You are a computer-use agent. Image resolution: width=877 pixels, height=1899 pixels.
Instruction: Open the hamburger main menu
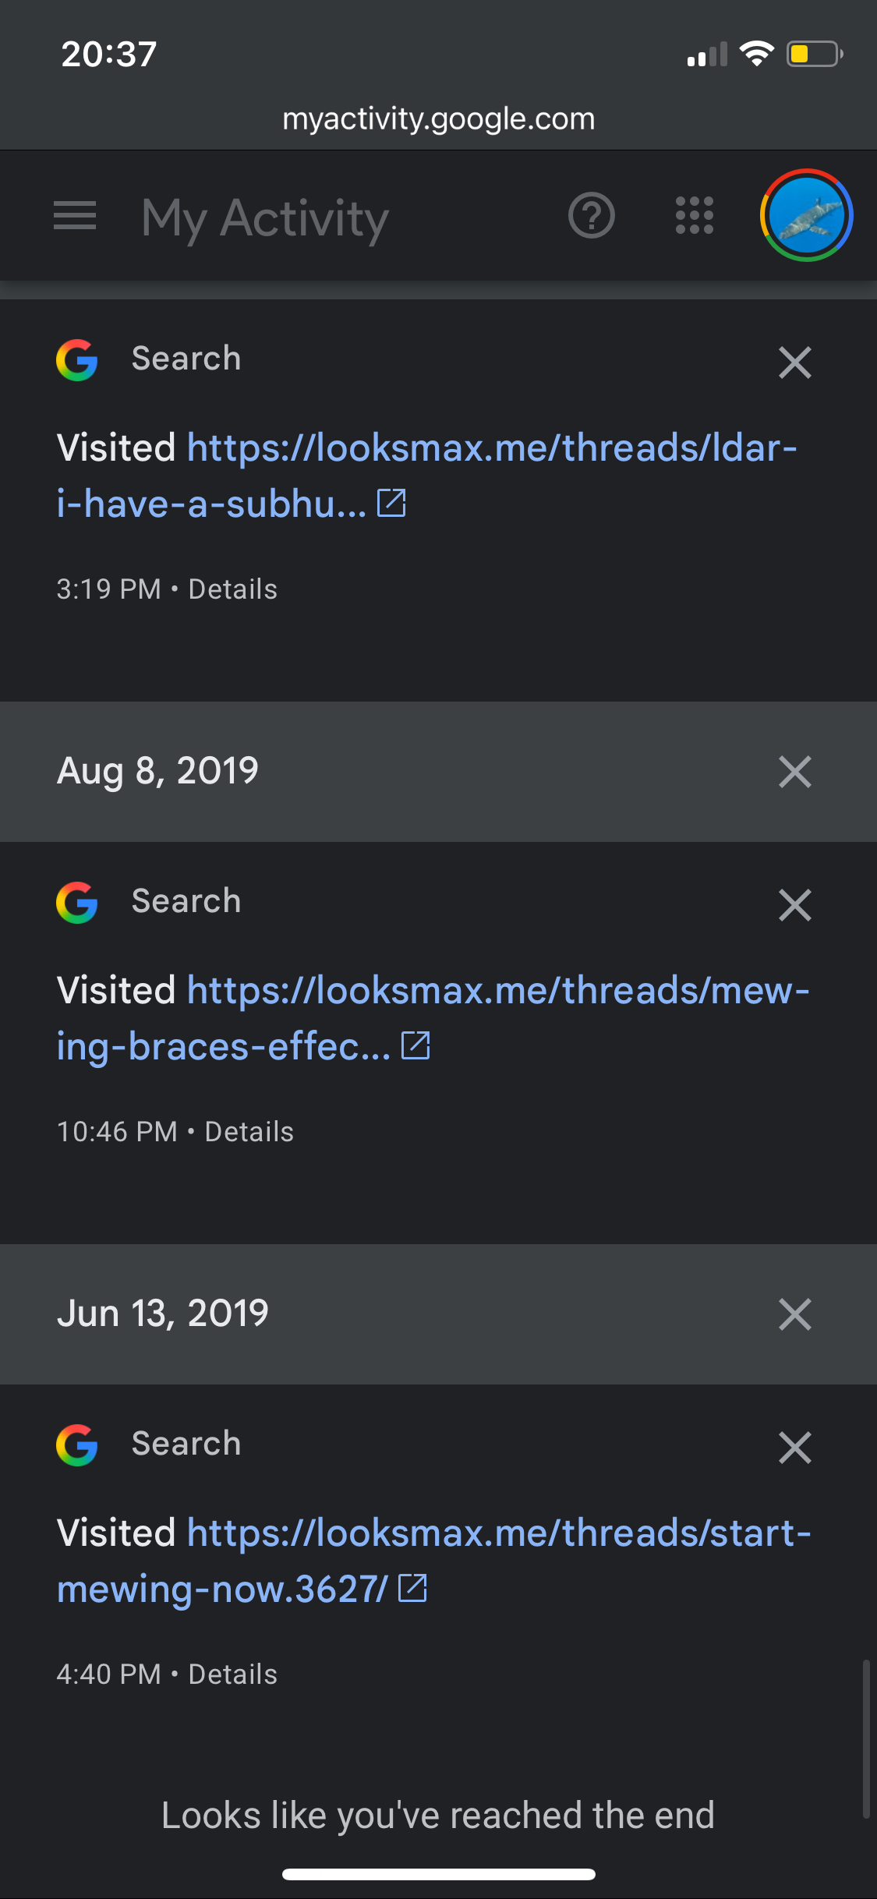(75, 216)
